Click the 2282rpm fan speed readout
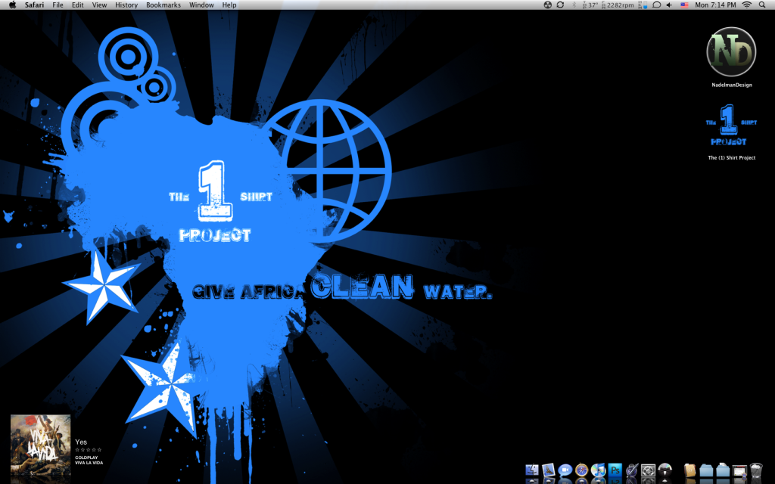 [618, 5]
